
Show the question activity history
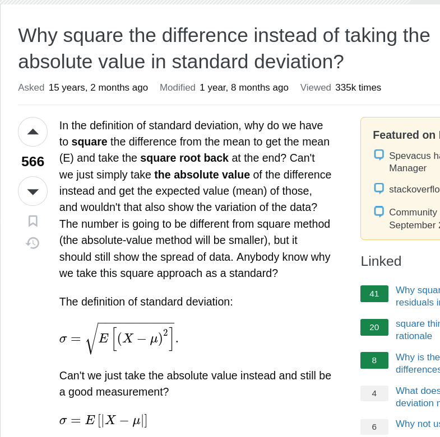[x=33, y=243]
